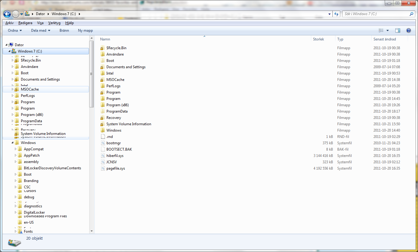Select en-US folder in the tree
Viewport: 418px width, 252px height.
pyautogui.click(x=29, y=222)
